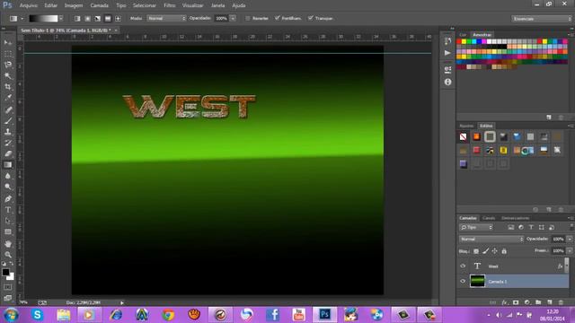Open the layer blend mode dropdown
Screen dimensions: 575x323
491,240
